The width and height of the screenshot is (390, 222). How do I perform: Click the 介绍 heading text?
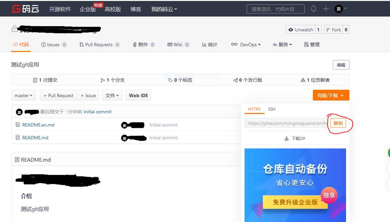coord(26,196)
